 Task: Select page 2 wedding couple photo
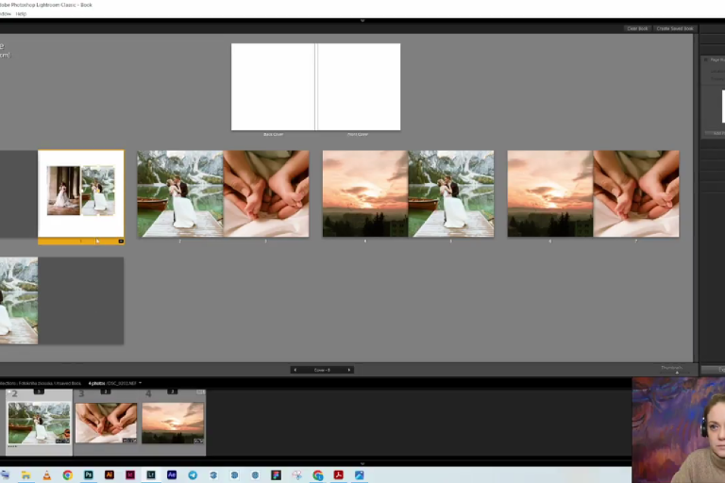click(x=180, y=193)
